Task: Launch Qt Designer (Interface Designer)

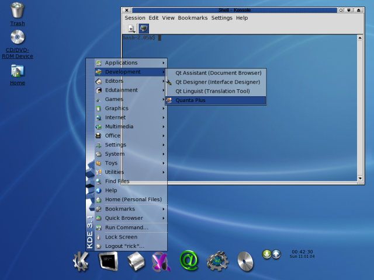Action: click(216, 82)
